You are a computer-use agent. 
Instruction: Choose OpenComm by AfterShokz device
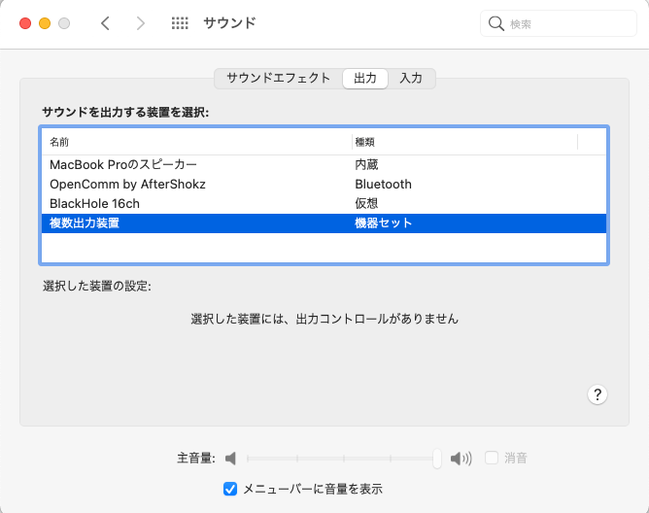(324, 185)
